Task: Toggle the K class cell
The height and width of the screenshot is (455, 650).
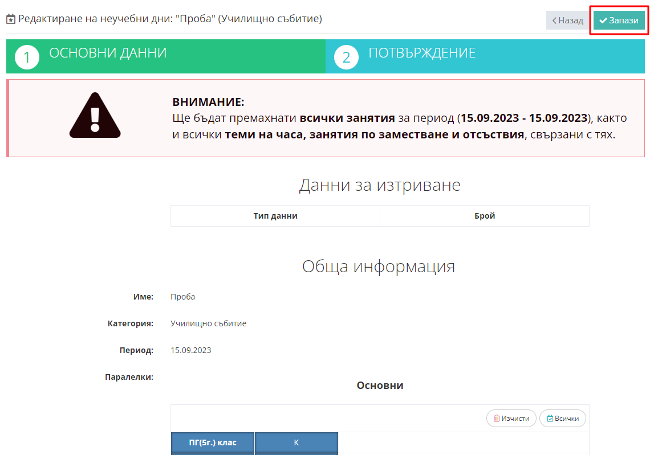Action: (x=296, y=442)
